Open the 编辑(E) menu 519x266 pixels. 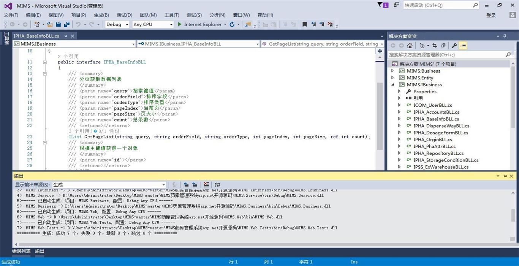click(33, 15)
